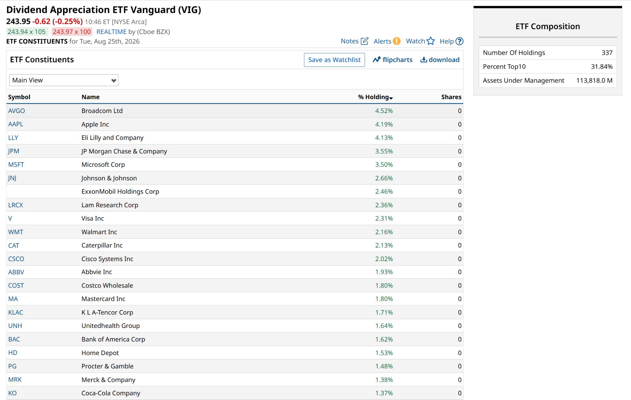This screenshot has width=631, height=400.
Task: Open the Main View dropdown
Action: (x=64, y=80)
